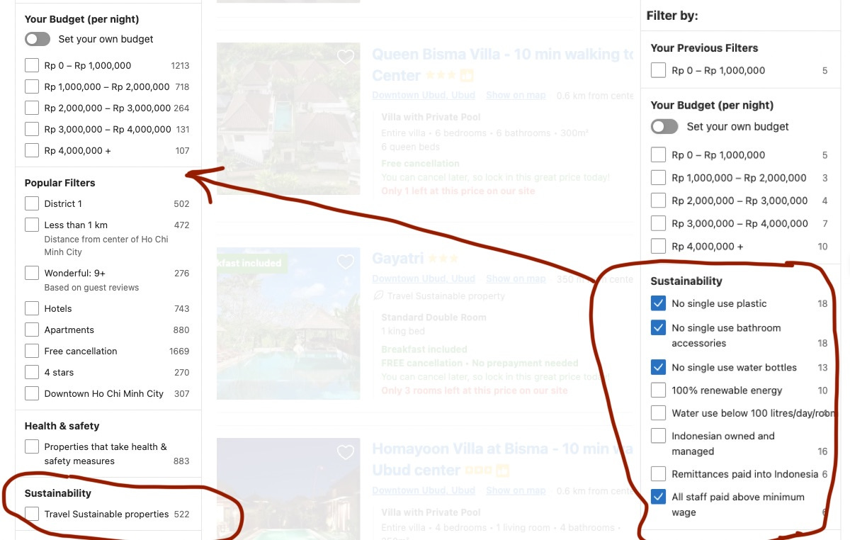Uncheck No single use bathroom accessories

tap(658, 327)
